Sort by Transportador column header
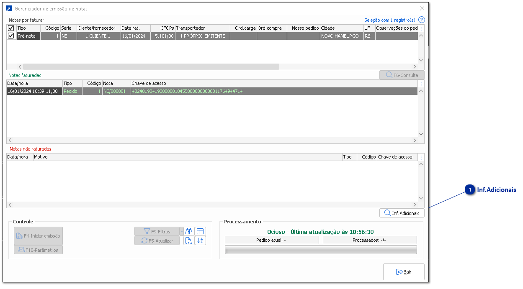The height and width of the screenshot is (289, 523). pyautogui.click(x=203, y=28)
